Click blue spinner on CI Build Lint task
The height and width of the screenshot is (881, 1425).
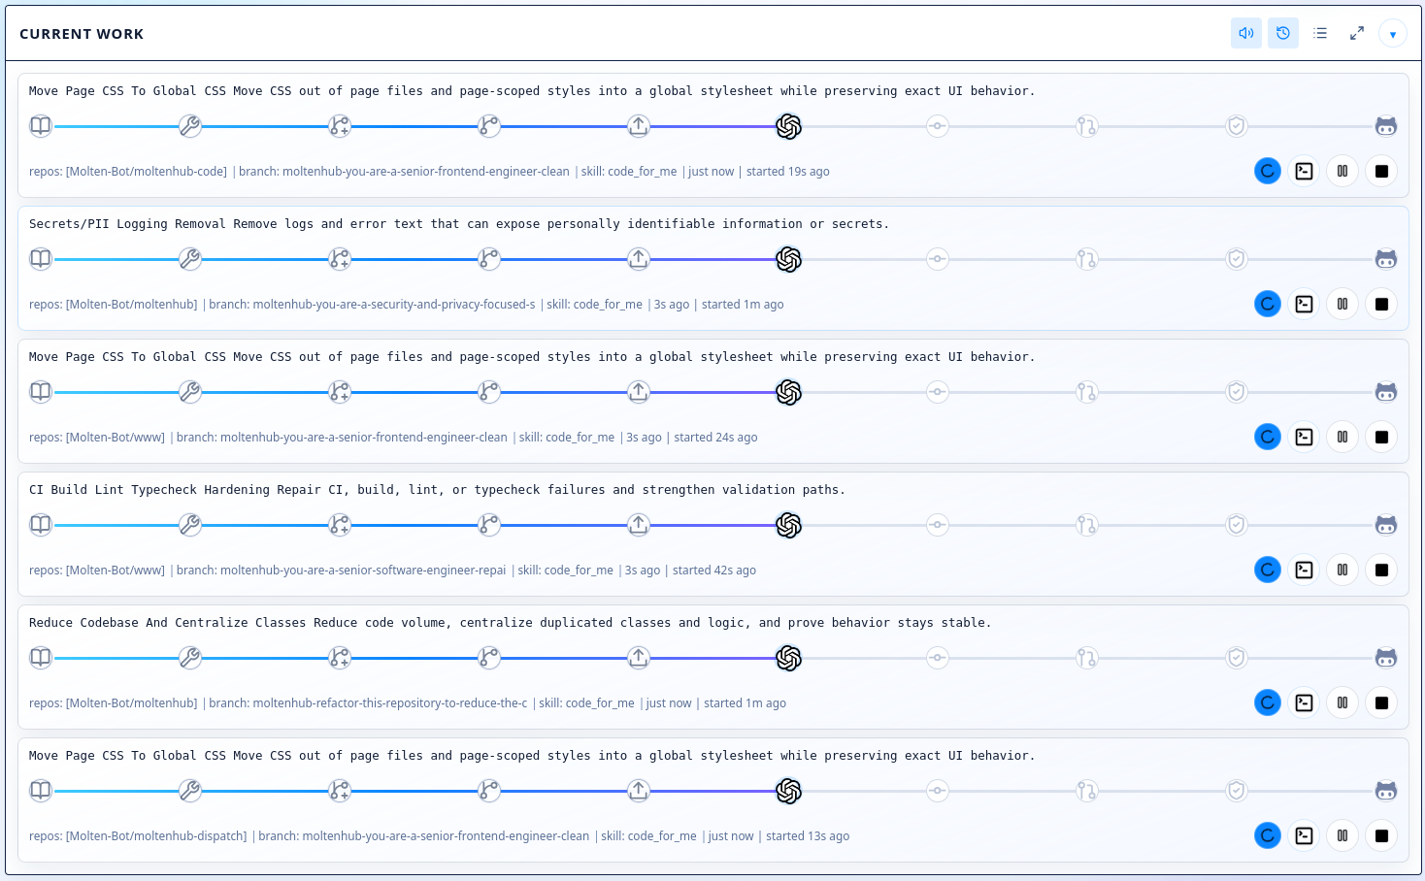coord(1268,570)
